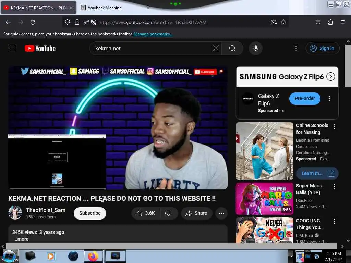Save to Pocket icon in toolbar
Screen dimensions: 351x263
318,22
